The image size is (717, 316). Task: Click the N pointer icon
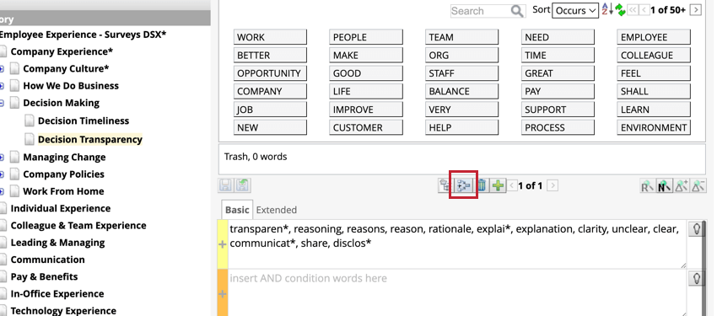[x=664, y=186]
